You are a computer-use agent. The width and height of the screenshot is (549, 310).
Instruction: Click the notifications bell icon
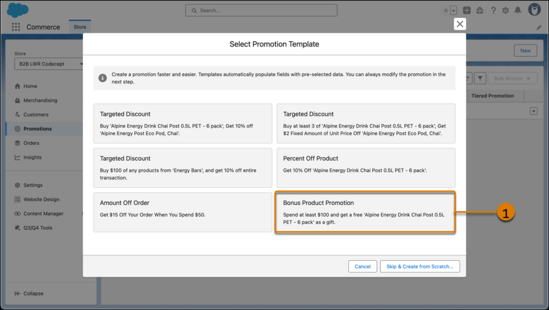click(517, 11)
